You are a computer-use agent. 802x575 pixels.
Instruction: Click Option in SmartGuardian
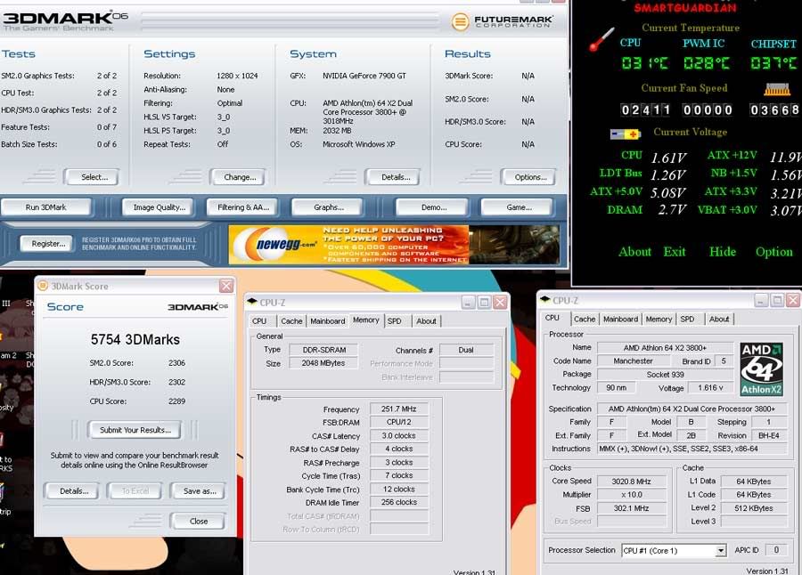[773, 252]
